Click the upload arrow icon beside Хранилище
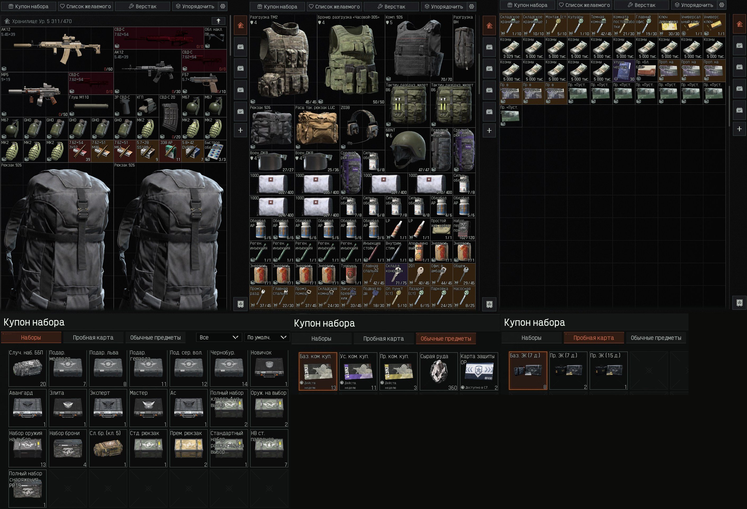Viewport: 747px width, 509px height. (218, 21)
